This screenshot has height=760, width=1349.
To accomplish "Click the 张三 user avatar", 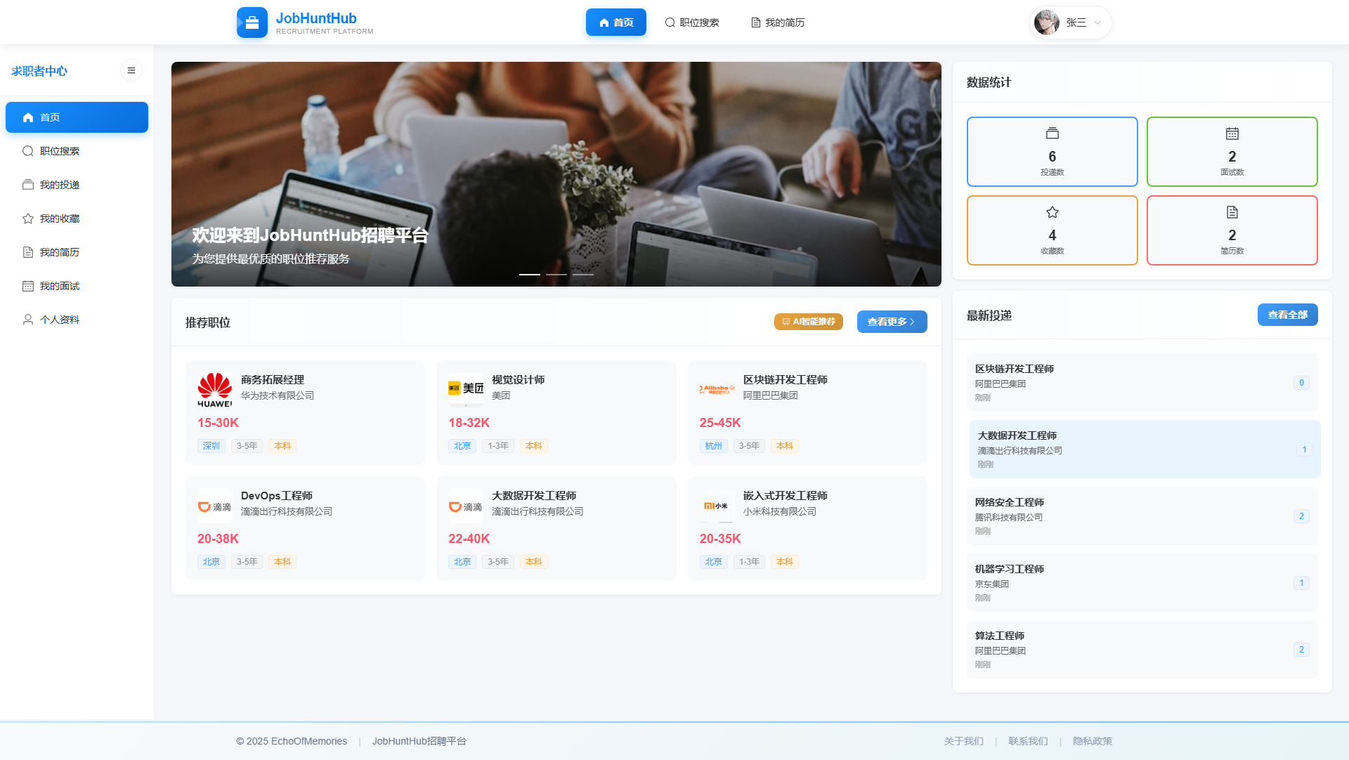I will point(1047,22).
